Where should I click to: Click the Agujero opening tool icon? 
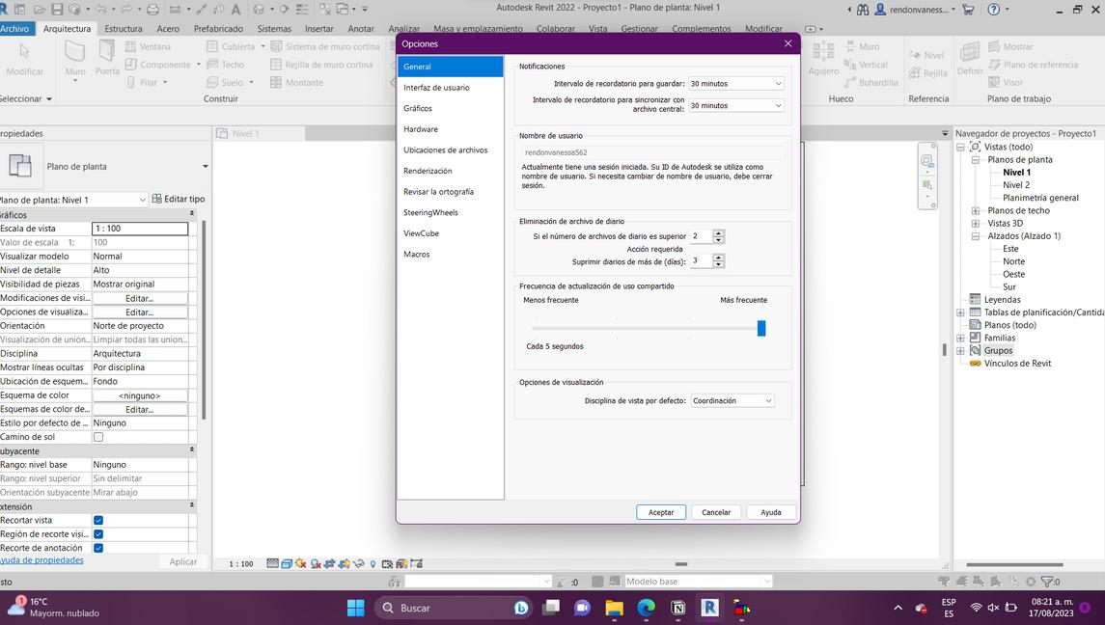pos(823,52)
